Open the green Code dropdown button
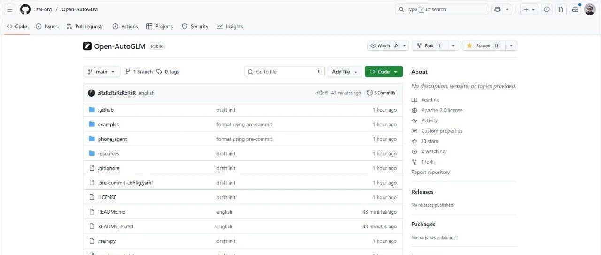601x255 pixels. click(x=384, y=72)
